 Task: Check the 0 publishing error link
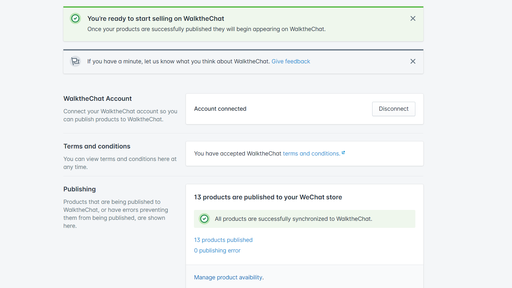tap(217, 250)
